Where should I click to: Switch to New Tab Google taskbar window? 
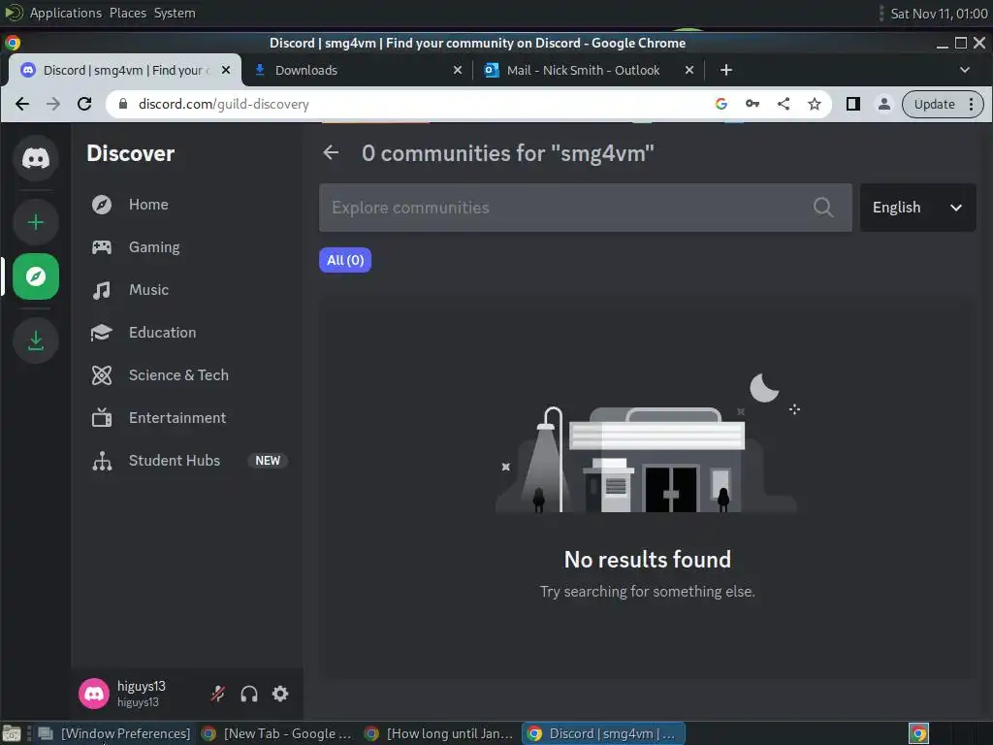pyautogui.click(x=276, y=733)
